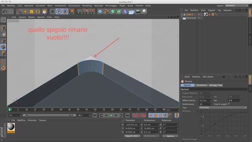Image resolution: width=252 pixels, height=142 pixels.
Task: Add a light object bulb icon
Action: (144, 11)
